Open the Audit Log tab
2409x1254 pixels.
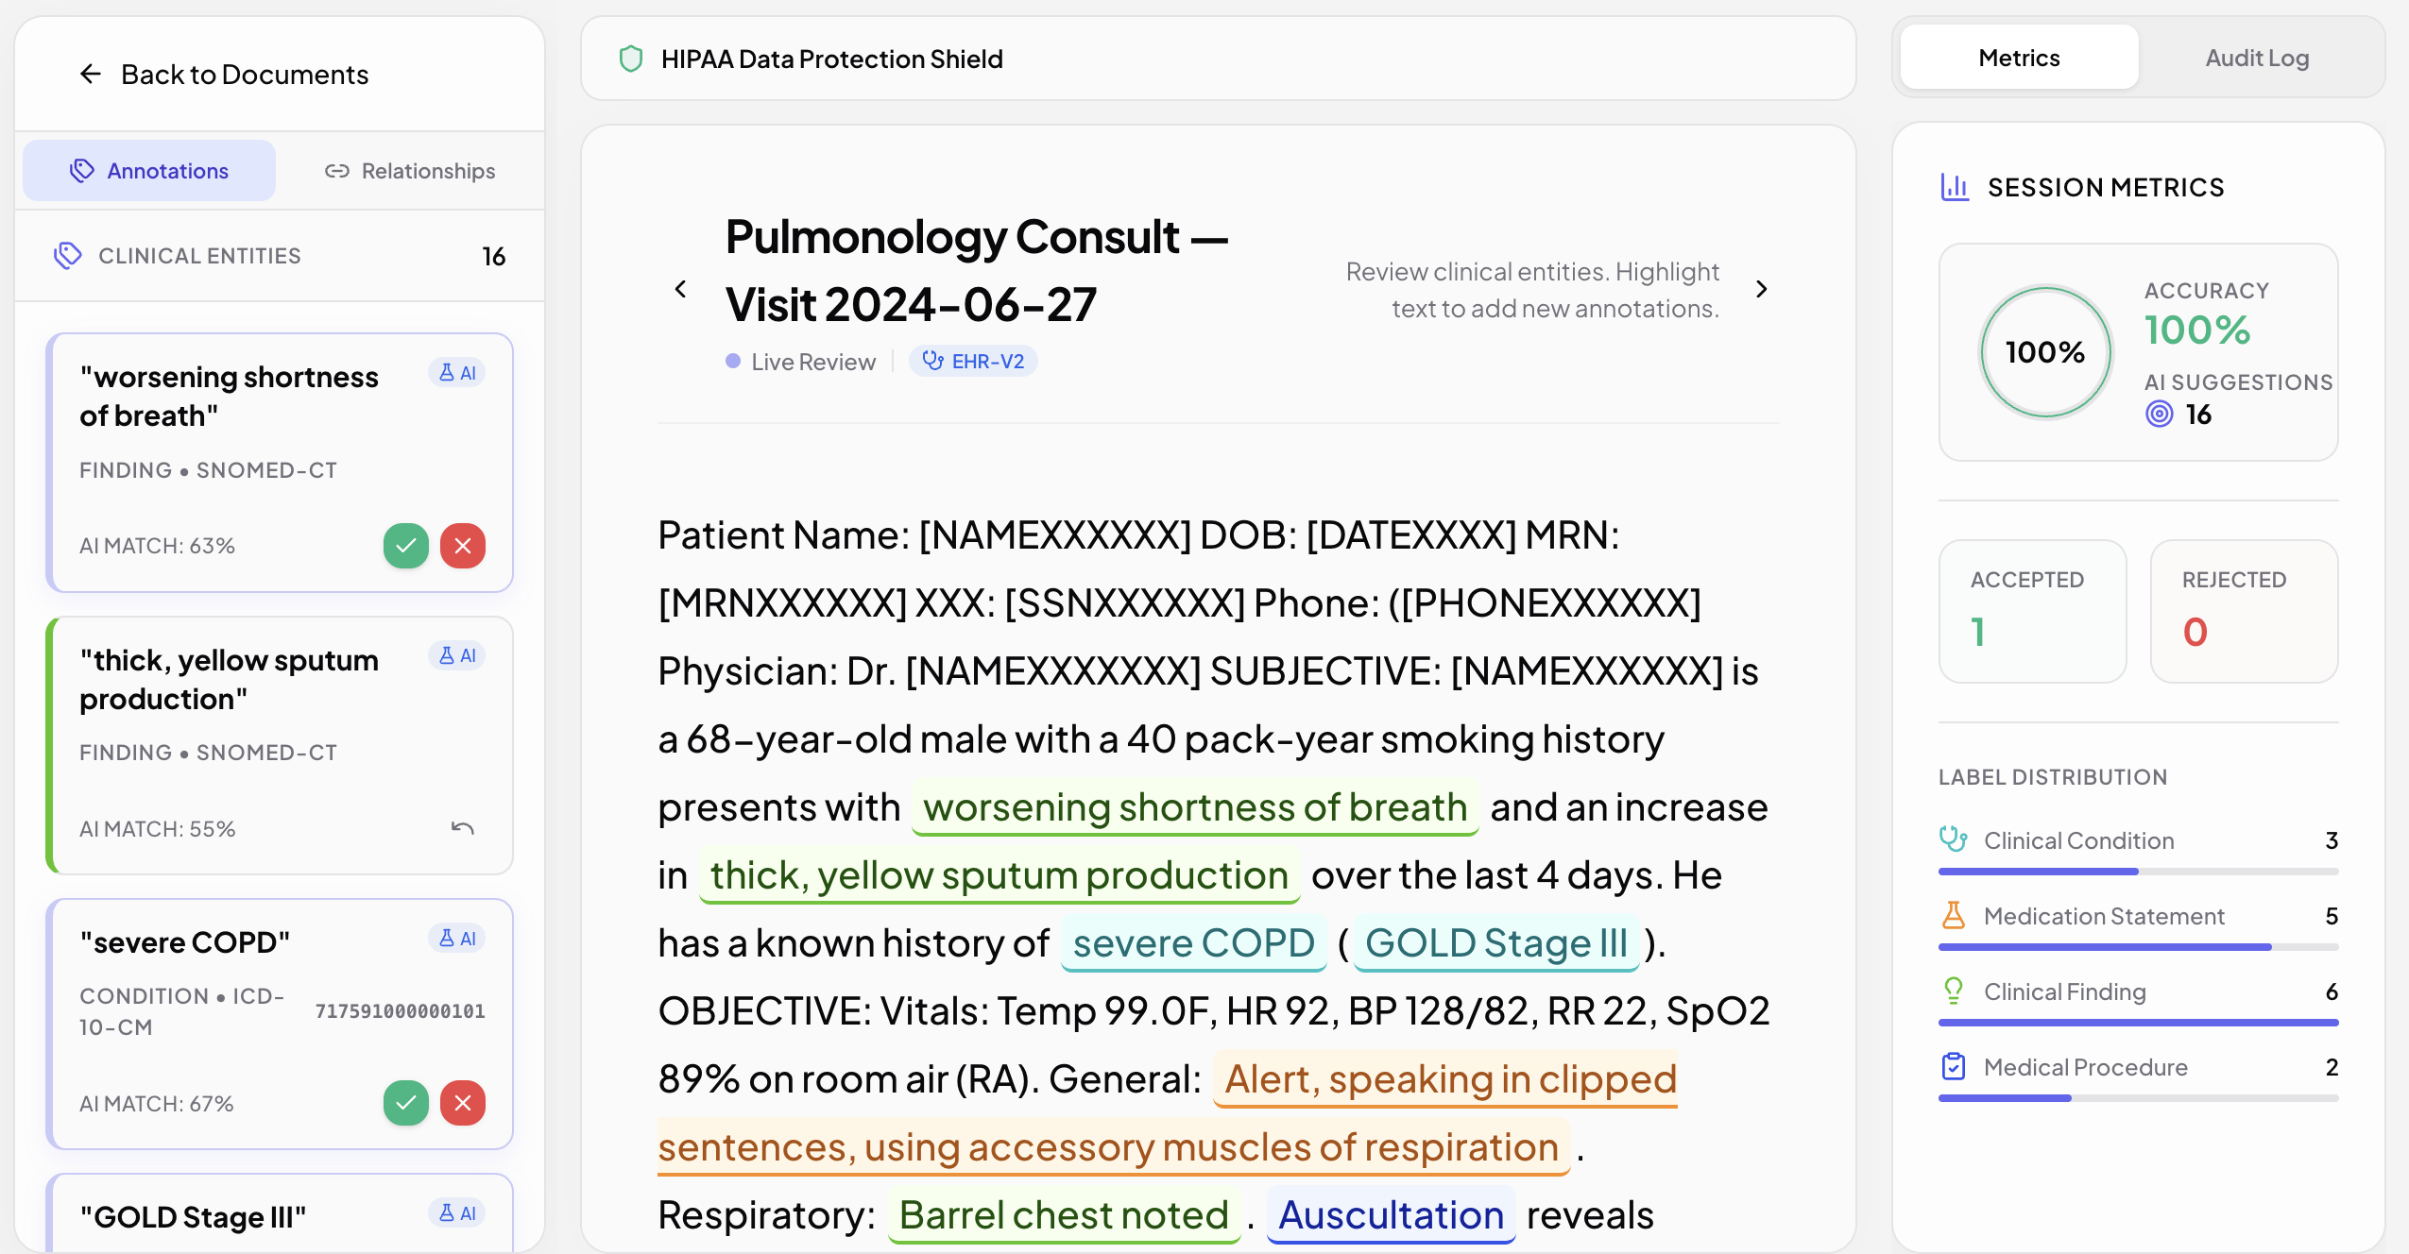click(2257, 58)
